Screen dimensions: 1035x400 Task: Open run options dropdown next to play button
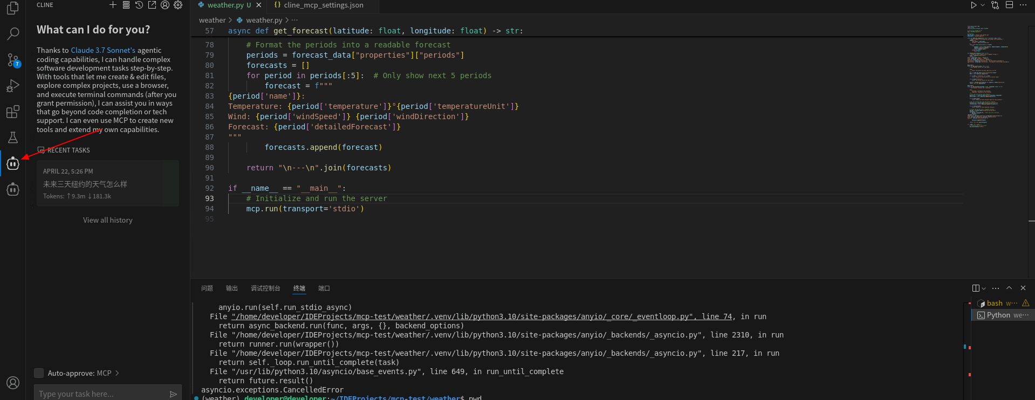[983, 5]
